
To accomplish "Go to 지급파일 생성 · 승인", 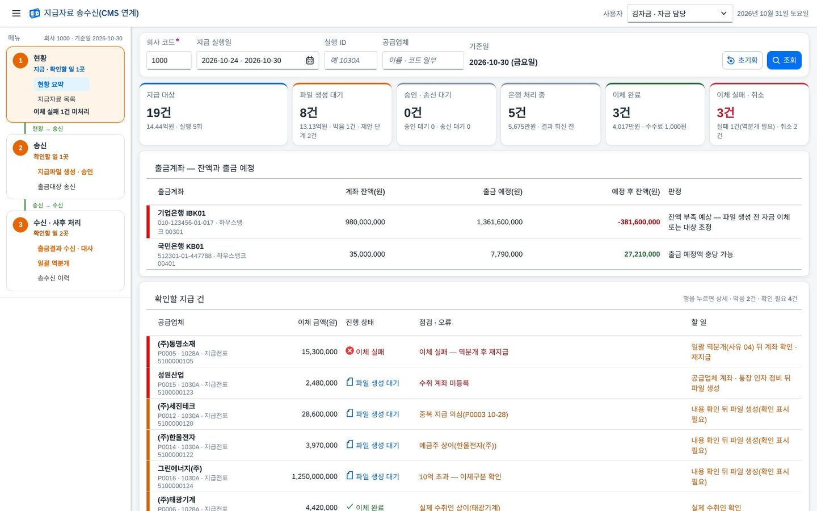I will pyautogui.click(x=65, y=171).
